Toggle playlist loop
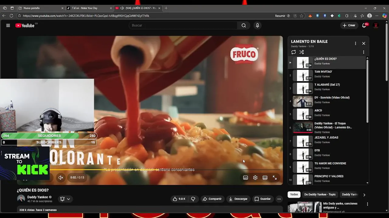 click(294, 52)
